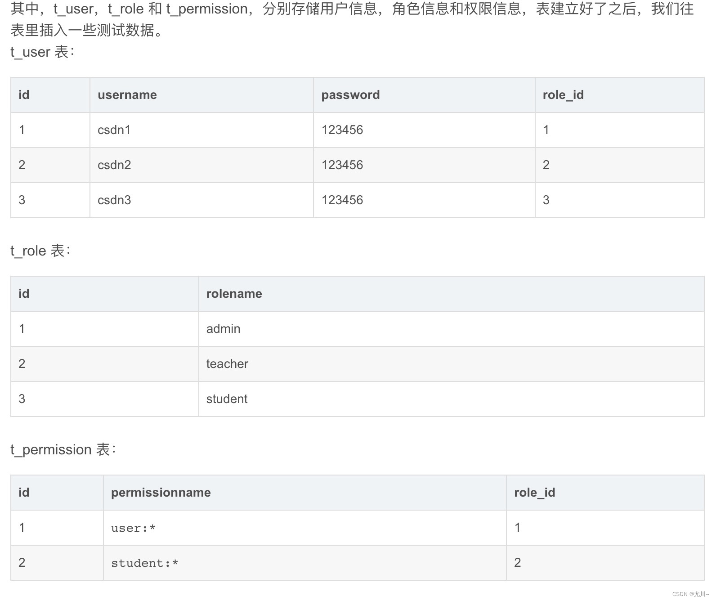Click the password column header

point(424,95)
